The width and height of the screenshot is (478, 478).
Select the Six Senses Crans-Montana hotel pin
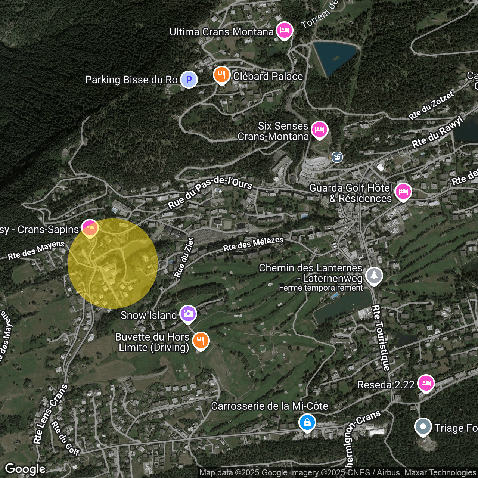click(x=319, y=130)
